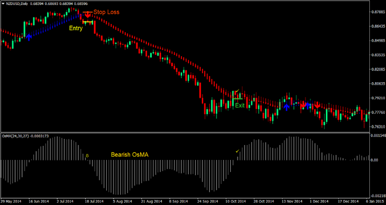This screenshot has height=205, width=386.
Task: Select the rightmost red down arrow near 1 Dec 2014
Action: point(317,105)
